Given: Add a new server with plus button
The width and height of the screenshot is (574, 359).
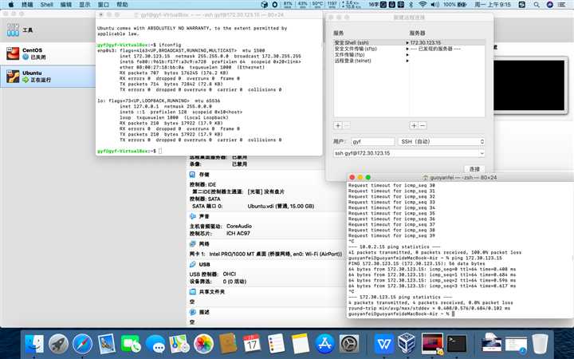Looking at the screenshot, I should 414,126.
